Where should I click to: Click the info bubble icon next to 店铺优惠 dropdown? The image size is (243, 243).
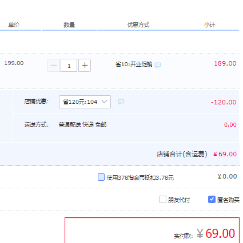click(x=121, y=102)
